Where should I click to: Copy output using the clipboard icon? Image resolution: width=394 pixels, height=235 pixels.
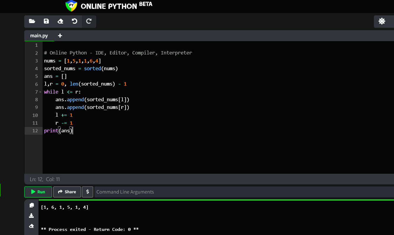point(32,205)
